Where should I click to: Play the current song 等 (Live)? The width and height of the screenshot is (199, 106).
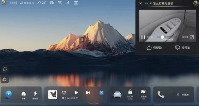(x=76, y=93)
